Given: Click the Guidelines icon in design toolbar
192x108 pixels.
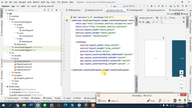Looking at the screenshot, I should 161,22.
